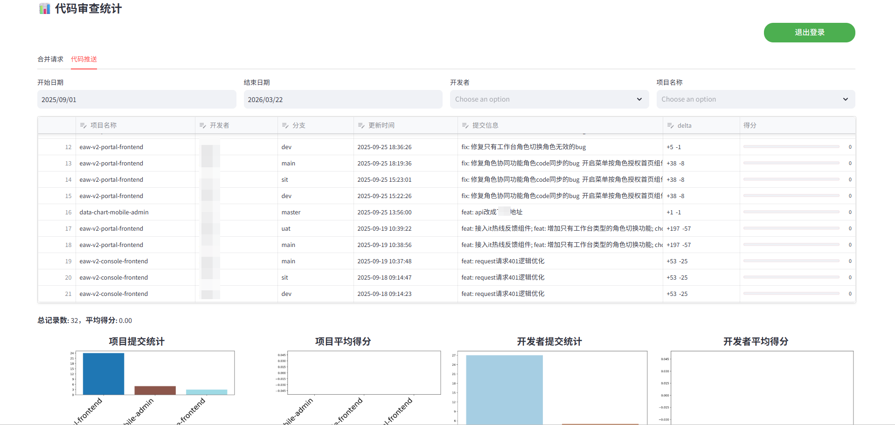Select the 代码推送 tab
This screenshot has width=895, height=425.
tap(84, 59)
